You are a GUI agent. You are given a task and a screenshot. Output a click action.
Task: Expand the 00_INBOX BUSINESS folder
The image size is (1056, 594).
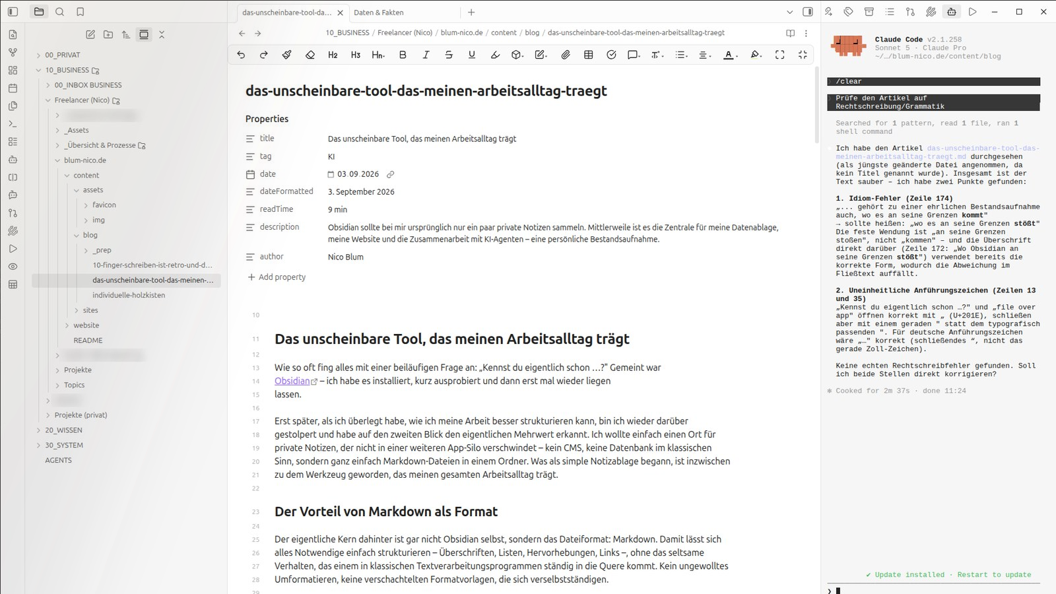(x=48, y=85)
